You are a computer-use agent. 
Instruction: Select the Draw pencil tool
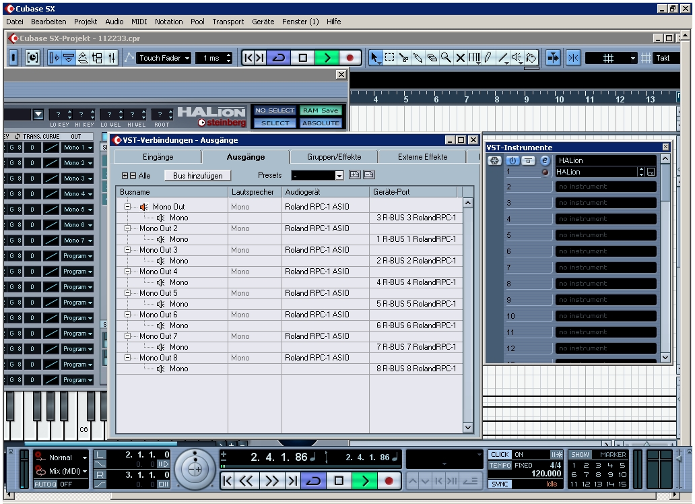point(488,58)
